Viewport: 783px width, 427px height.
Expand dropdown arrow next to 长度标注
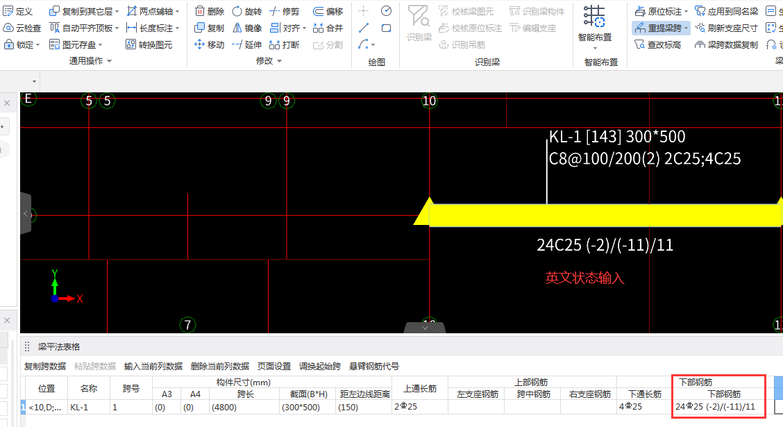tap(178, 28)
